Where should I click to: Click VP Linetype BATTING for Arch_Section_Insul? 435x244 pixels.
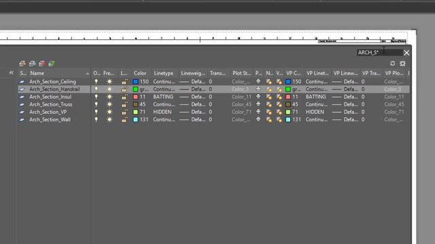[x=315, y=97]
